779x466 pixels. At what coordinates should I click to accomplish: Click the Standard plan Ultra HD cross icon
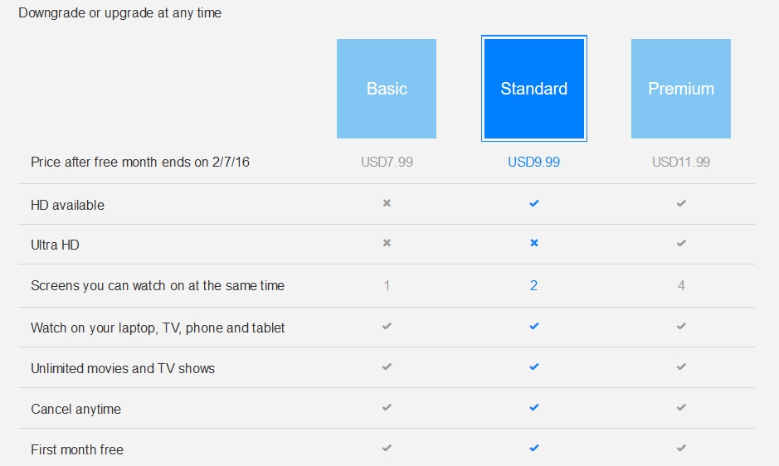534,243
